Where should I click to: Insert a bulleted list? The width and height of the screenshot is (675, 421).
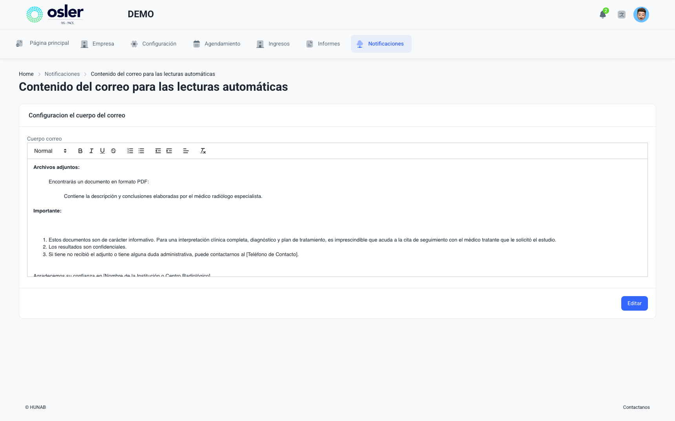141,151
